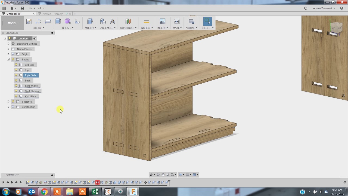Open the 3D Print icon in Make

tap(177, 22)
